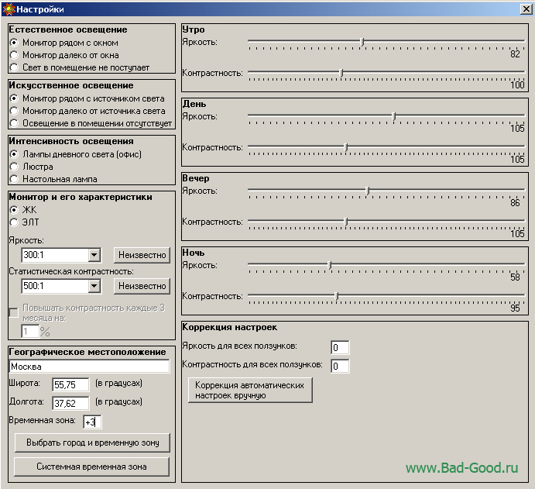Screen dimensions: 535x489
Task: Click 'Неизвестно' button next to 500:1
Action: point(142,286)
